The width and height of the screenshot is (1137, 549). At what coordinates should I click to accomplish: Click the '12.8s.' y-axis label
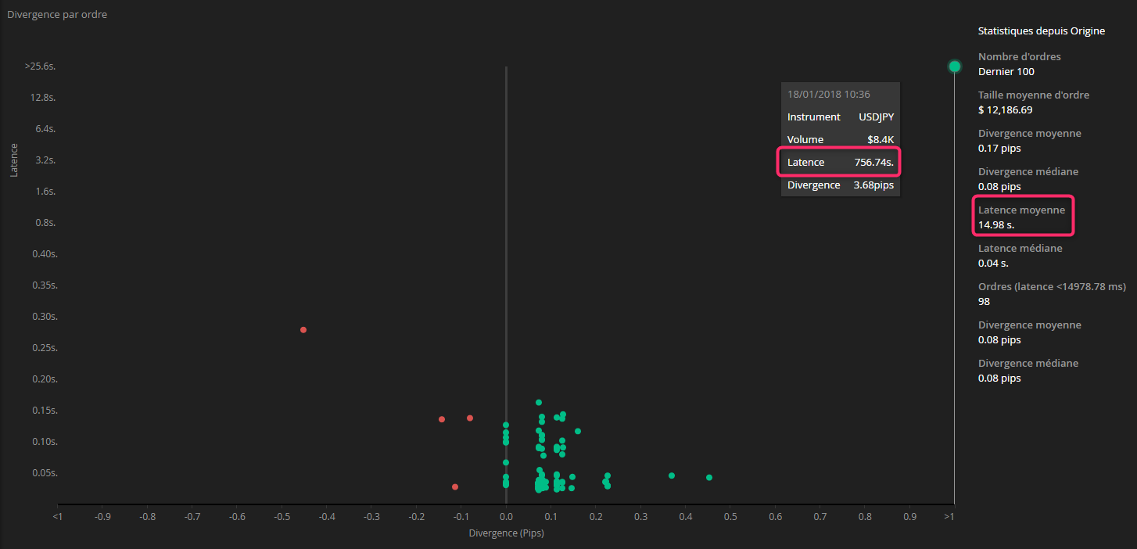pos(42,98)
